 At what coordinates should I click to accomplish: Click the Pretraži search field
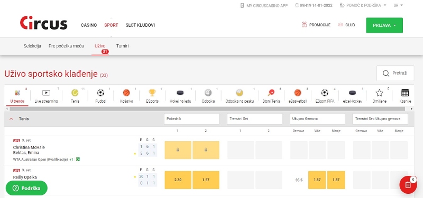[395, 73]
